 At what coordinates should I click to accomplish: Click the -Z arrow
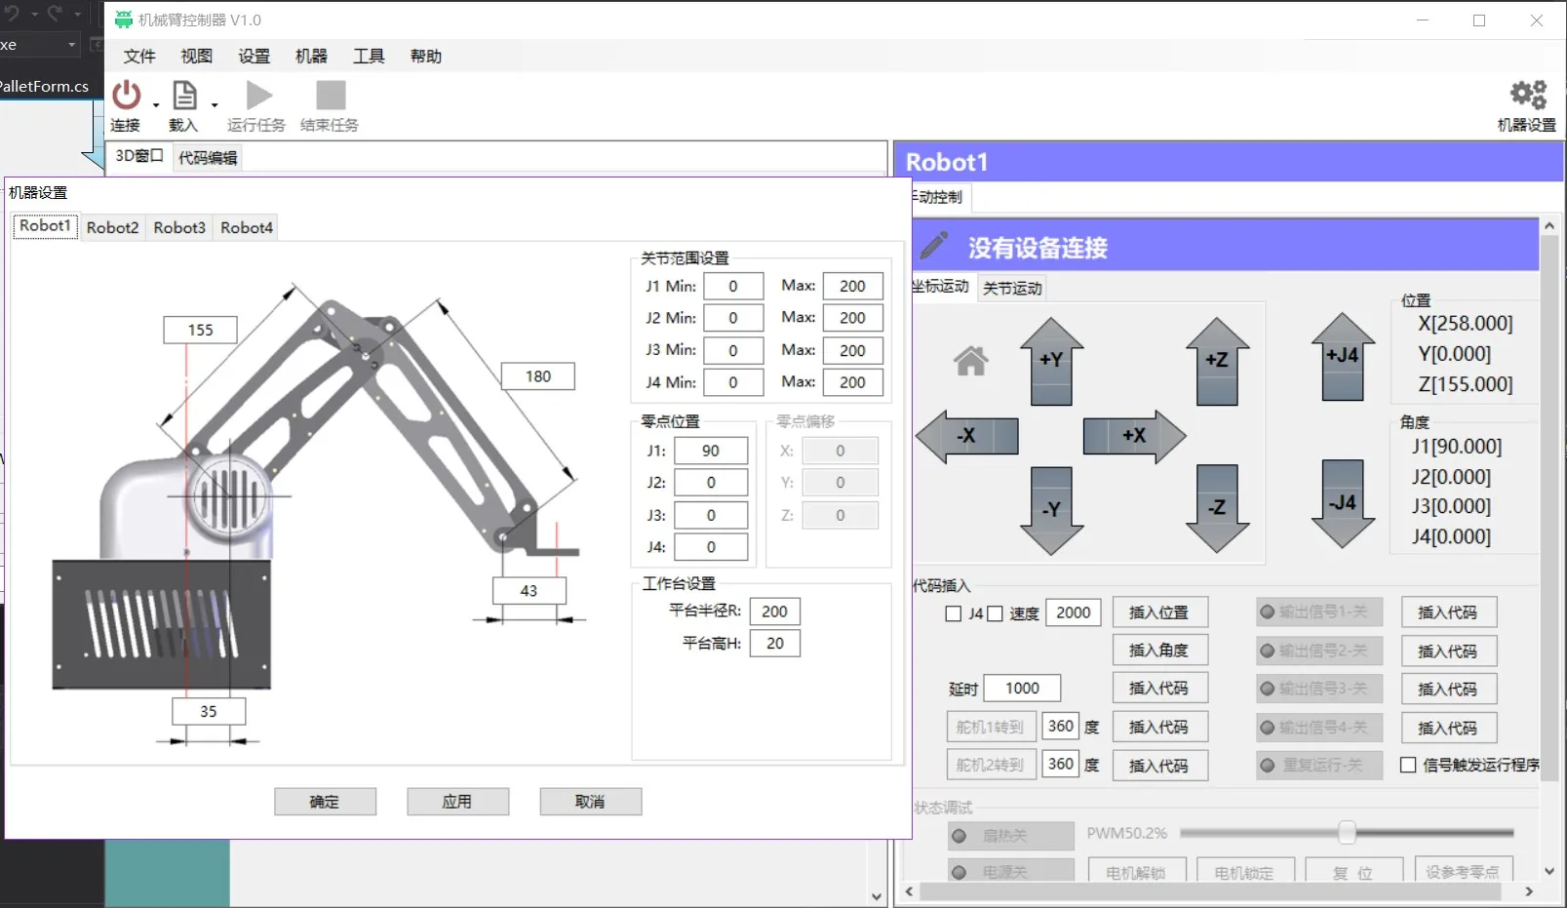(x=1217, y=508)
